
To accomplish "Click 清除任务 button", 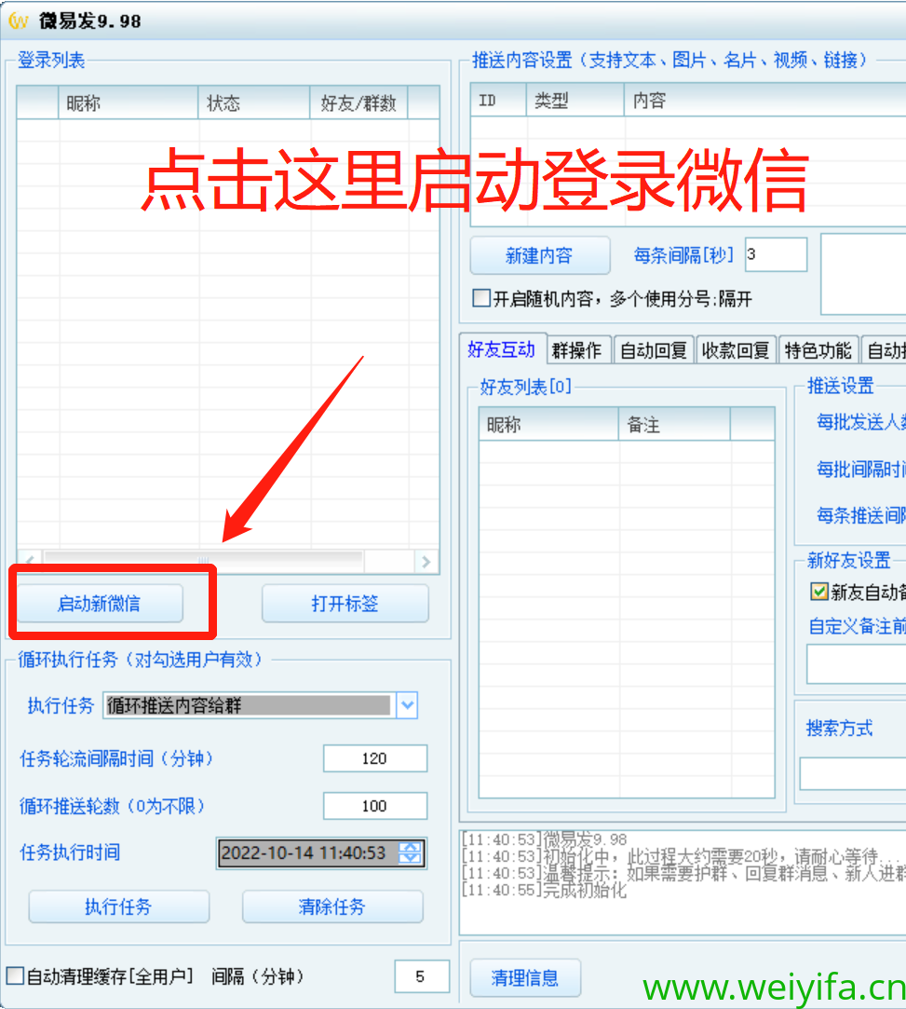I will tap(332, 907).
